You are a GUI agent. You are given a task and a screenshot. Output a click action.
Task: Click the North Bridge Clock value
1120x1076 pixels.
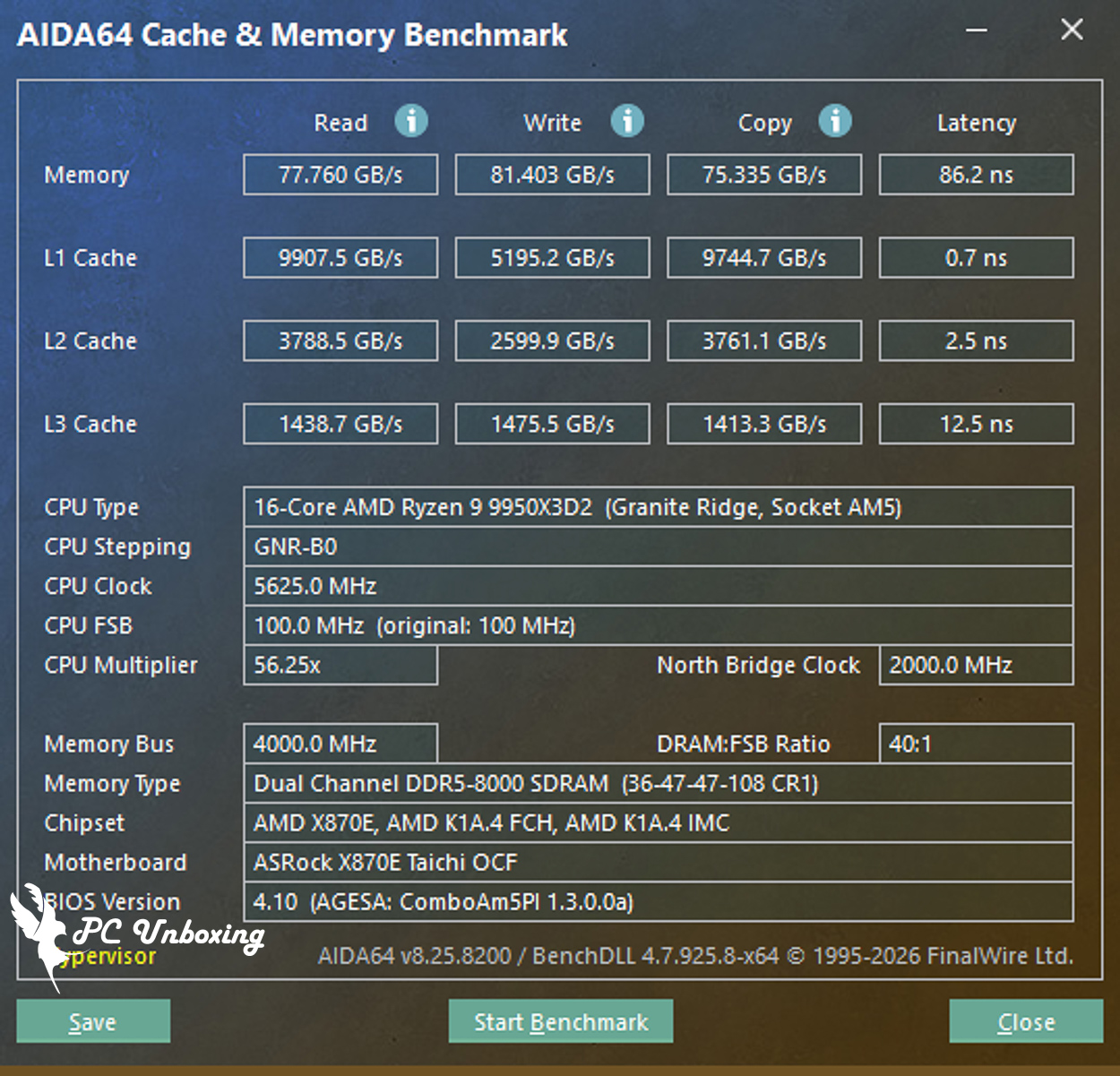coord(976,665)
